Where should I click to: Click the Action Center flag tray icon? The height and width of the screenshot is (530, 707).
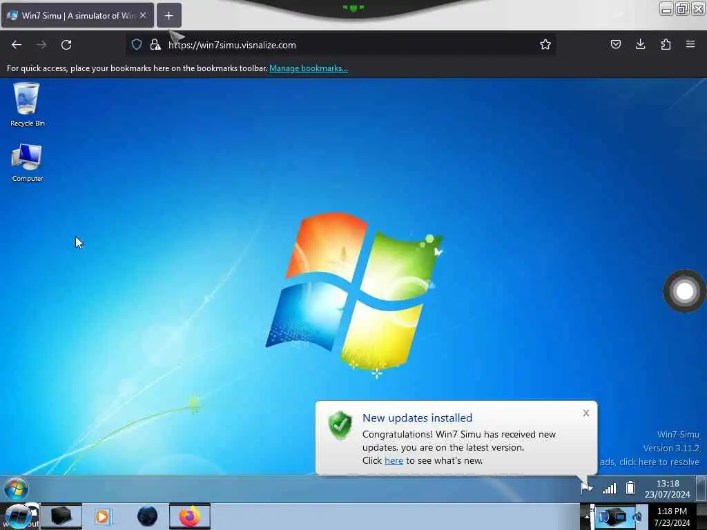click(x=586, y=488)
